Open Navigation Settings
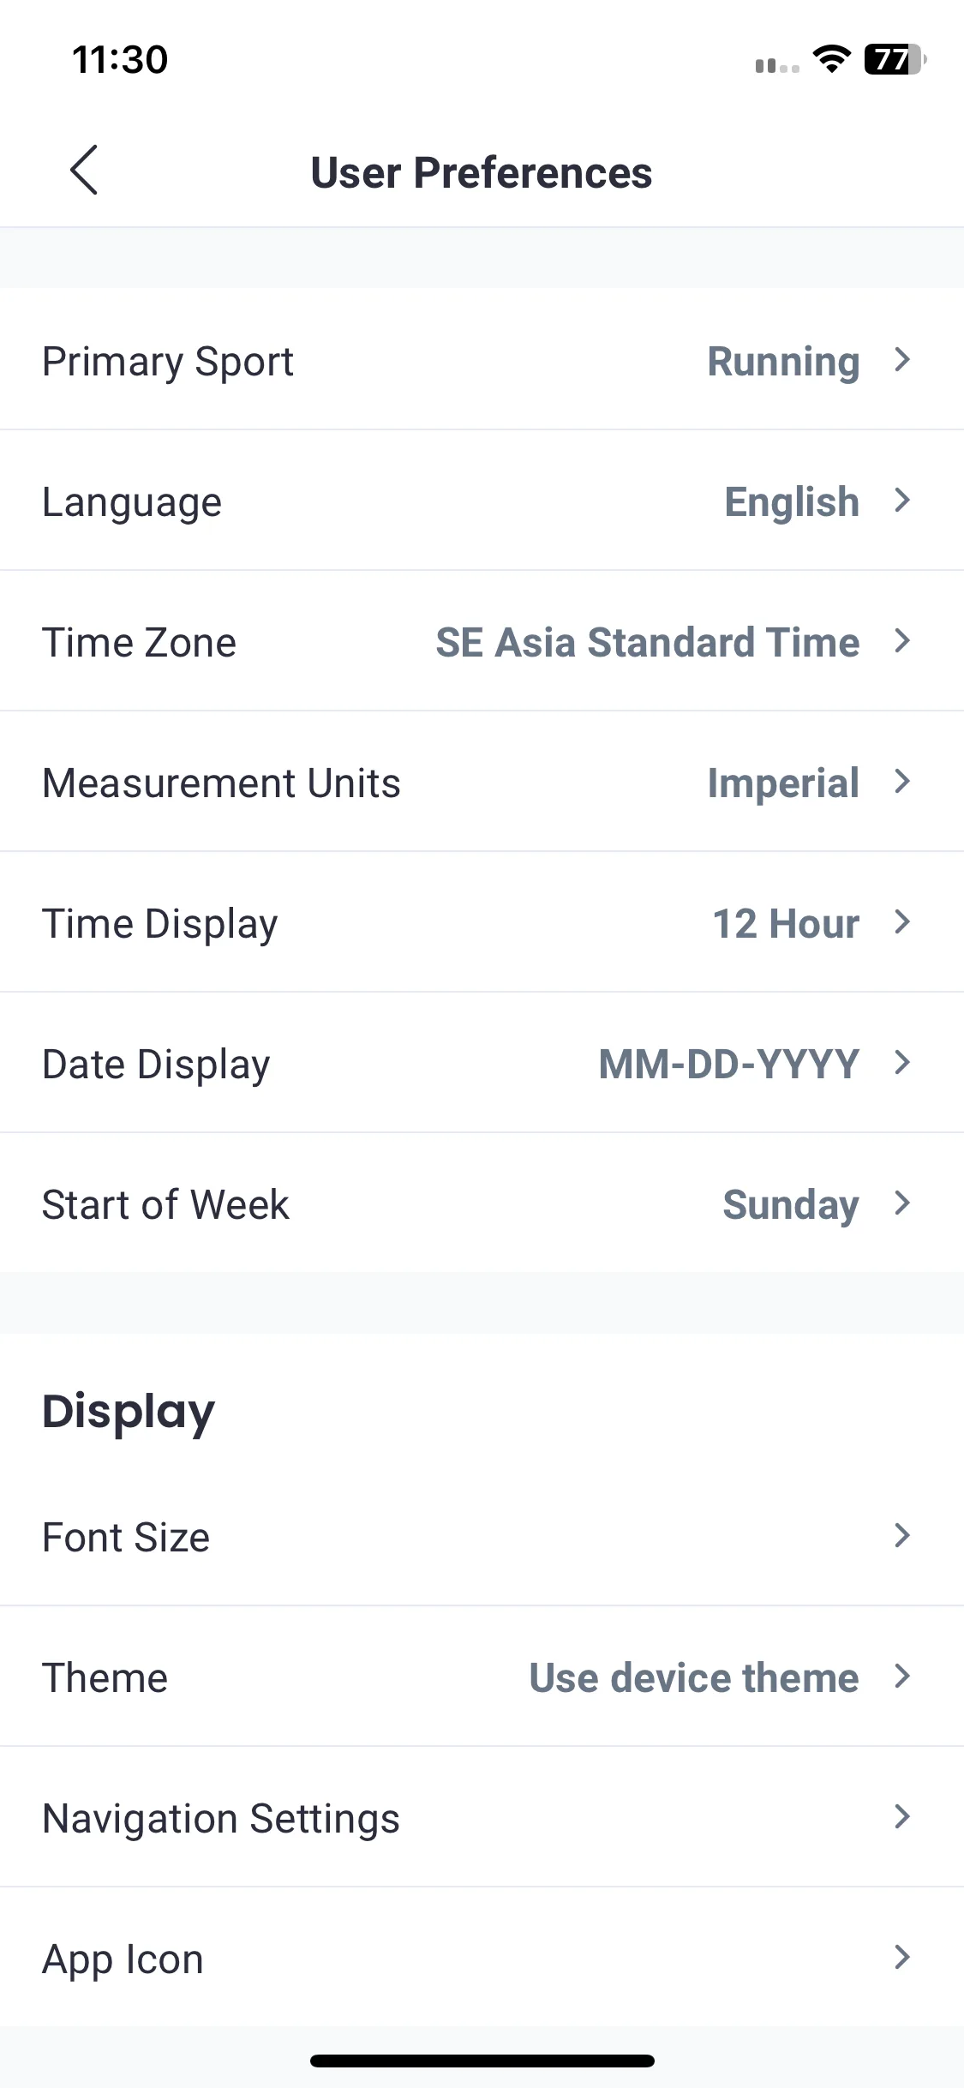This screenshot has height=2088, width=964. click(x=482, y=1817)
